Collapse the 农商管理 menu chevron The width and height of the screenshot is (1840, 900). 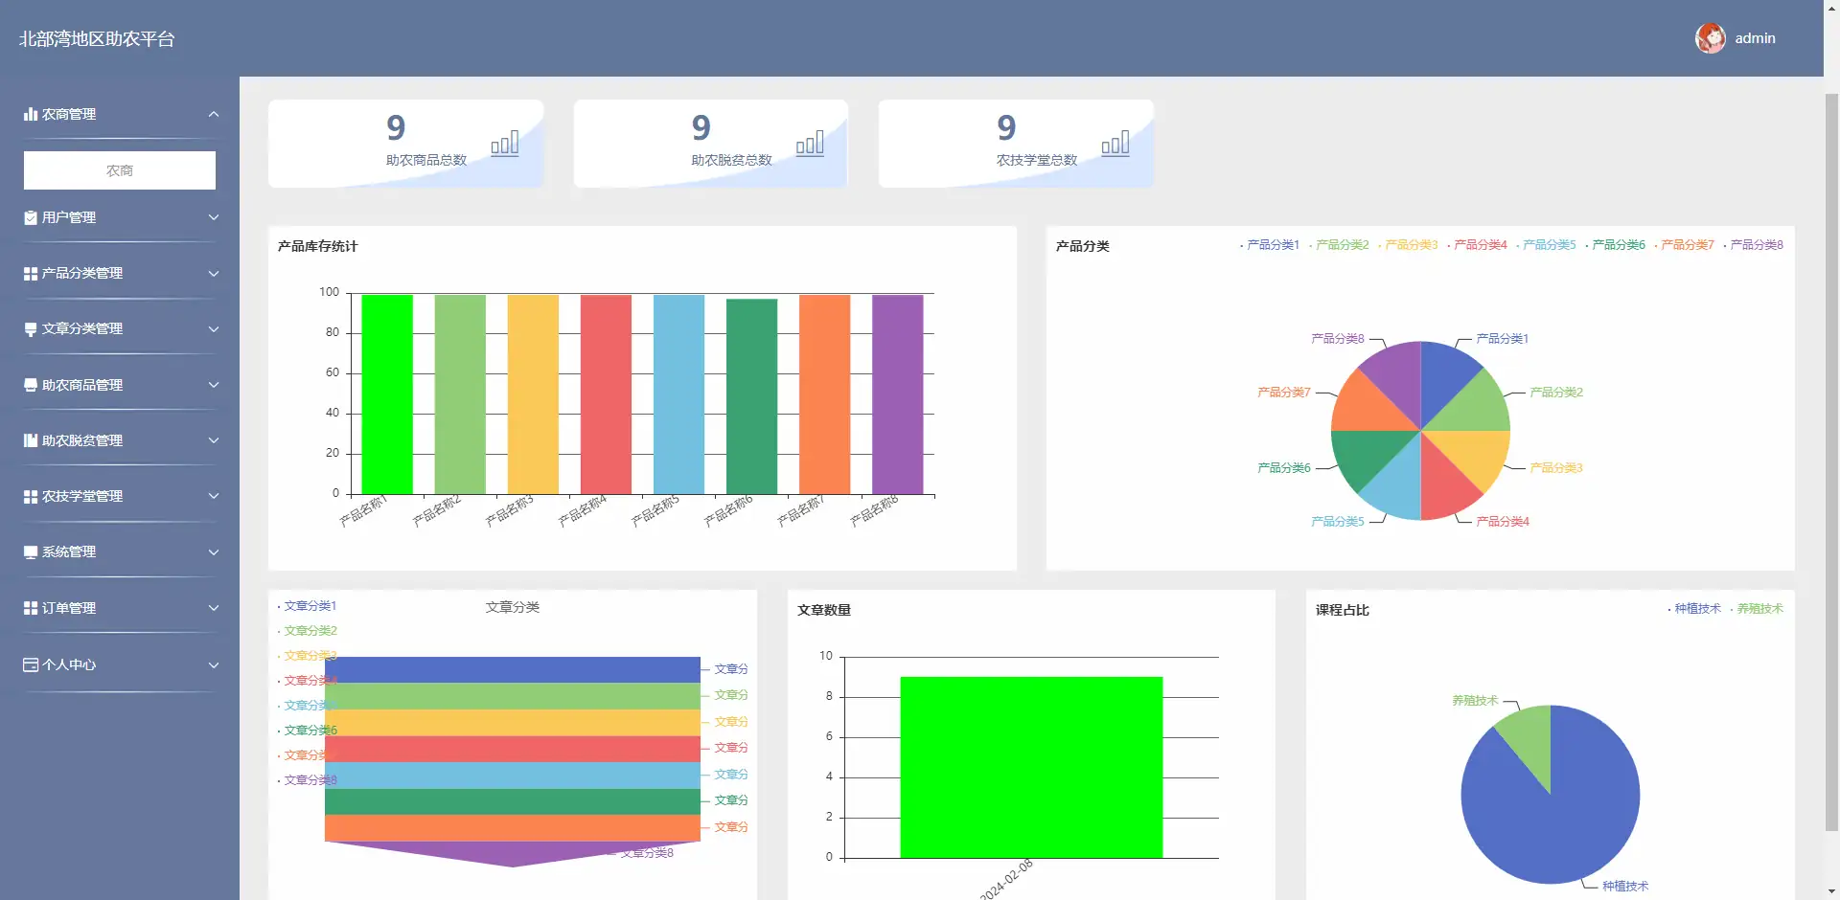[x=214, y=114]
